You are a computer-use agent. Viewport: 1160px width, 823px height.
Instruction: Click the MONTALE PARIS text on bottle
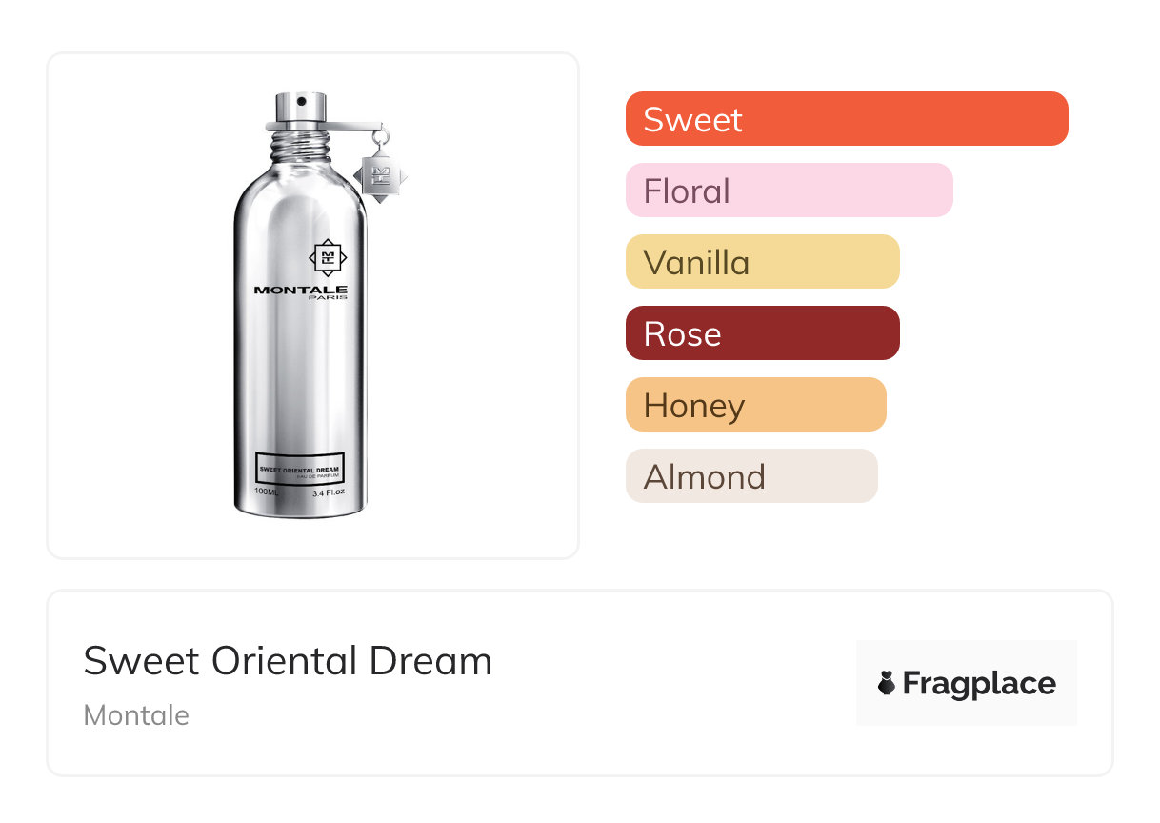pos(301,291)
